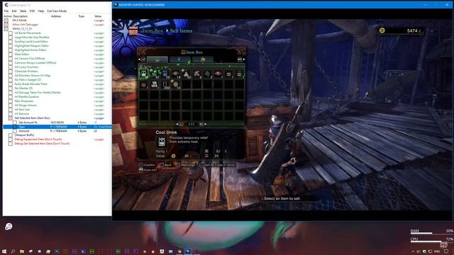Select the item box slot with quantity 50
The height and width of the screenshot is (255, 454).
(x=186, y=74)
